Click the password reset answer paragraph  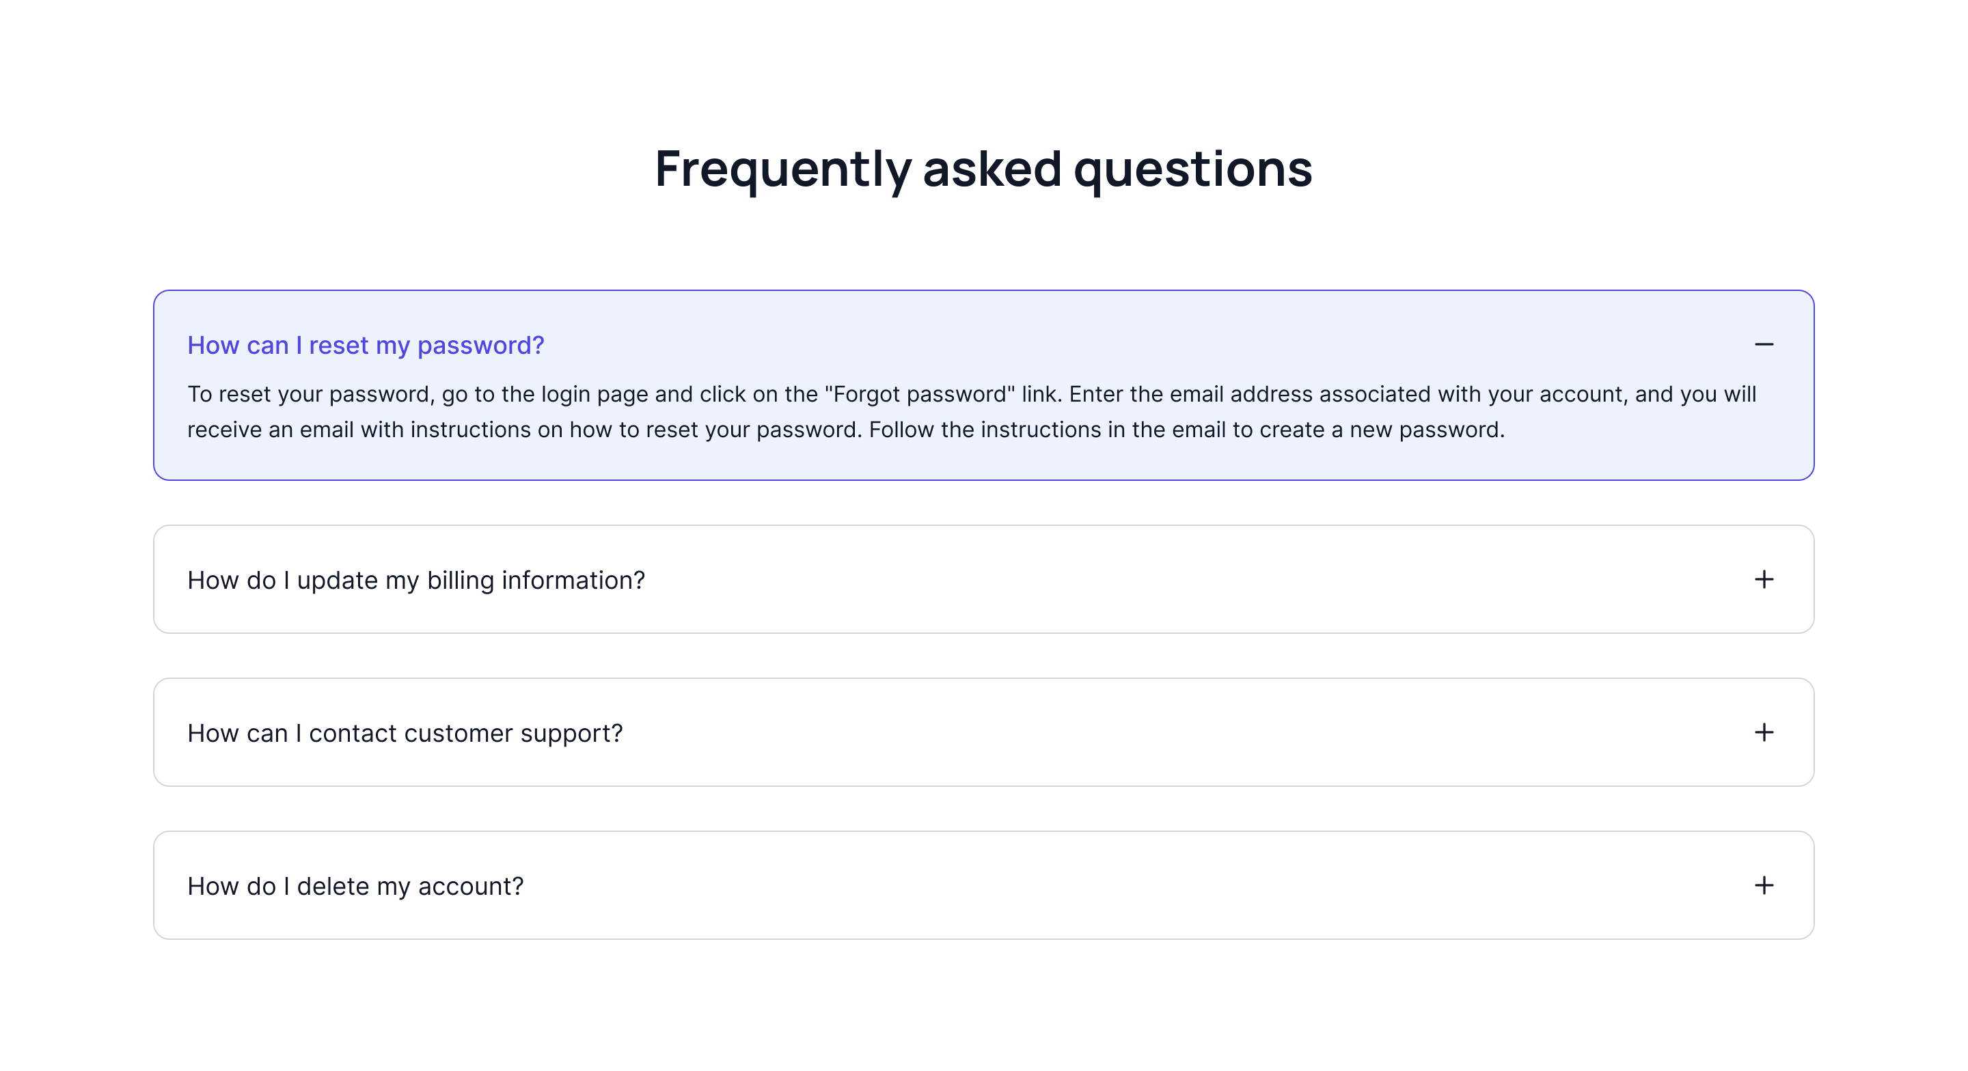(x=970, y=412)
